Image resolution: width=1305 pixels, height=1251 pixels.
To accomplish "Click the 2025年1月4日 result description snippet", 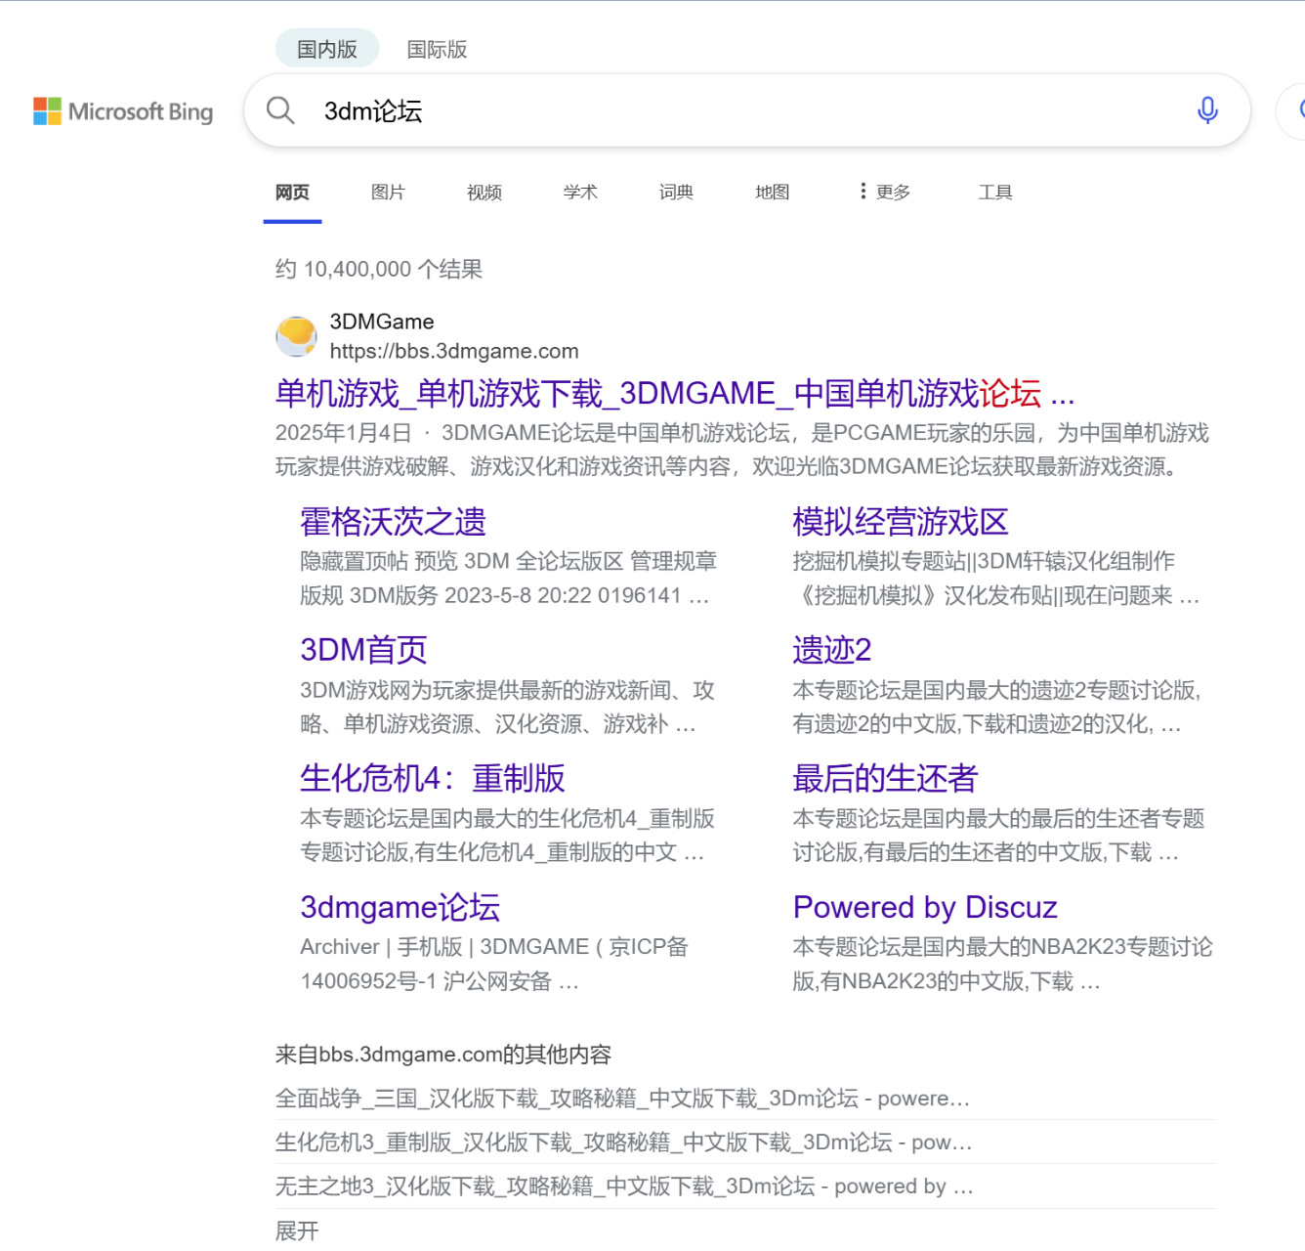I will (x=742, y=450).
